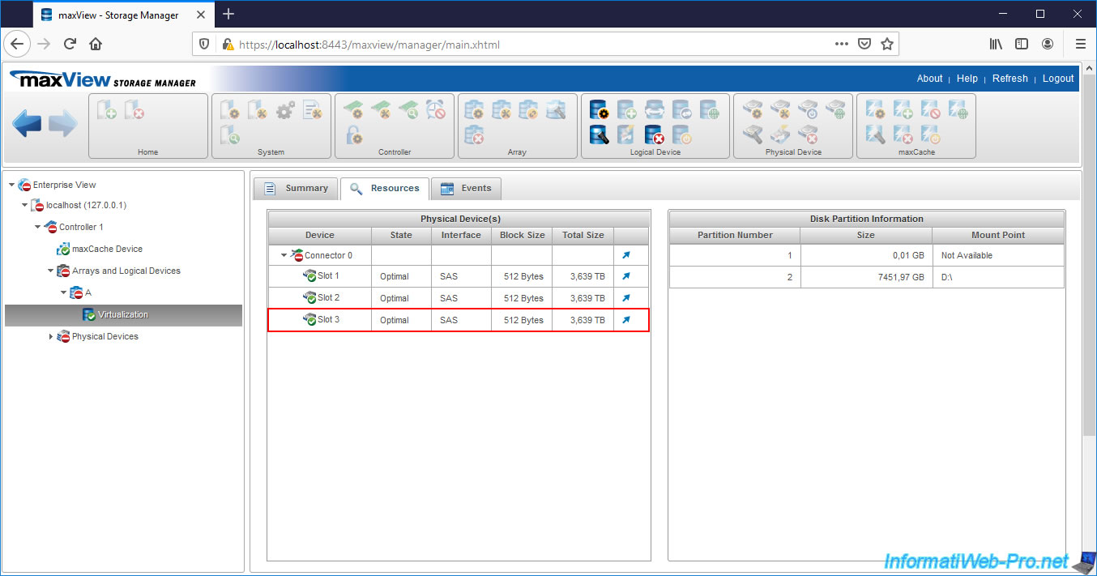Collapse the Controller 1 tree node

coord(38,228)
